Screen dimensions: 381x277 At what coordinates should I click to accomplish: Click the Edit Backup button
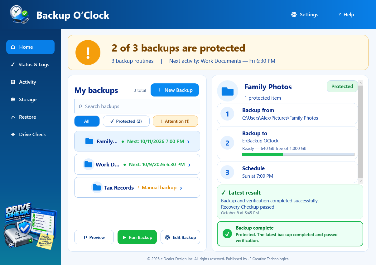coord(180,237)
